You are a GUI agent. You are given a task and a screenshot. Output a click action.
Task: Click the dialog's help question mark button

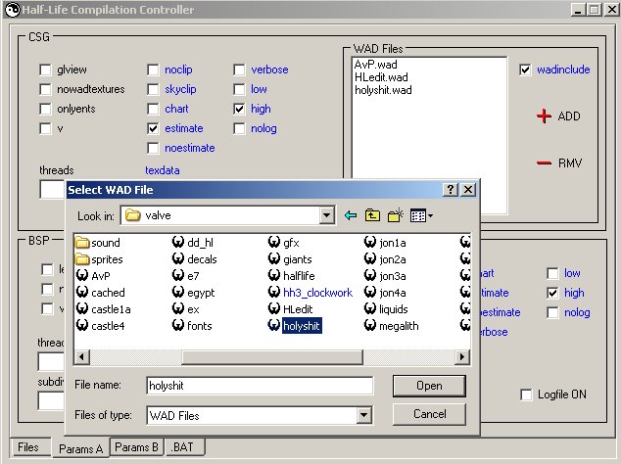450,190
